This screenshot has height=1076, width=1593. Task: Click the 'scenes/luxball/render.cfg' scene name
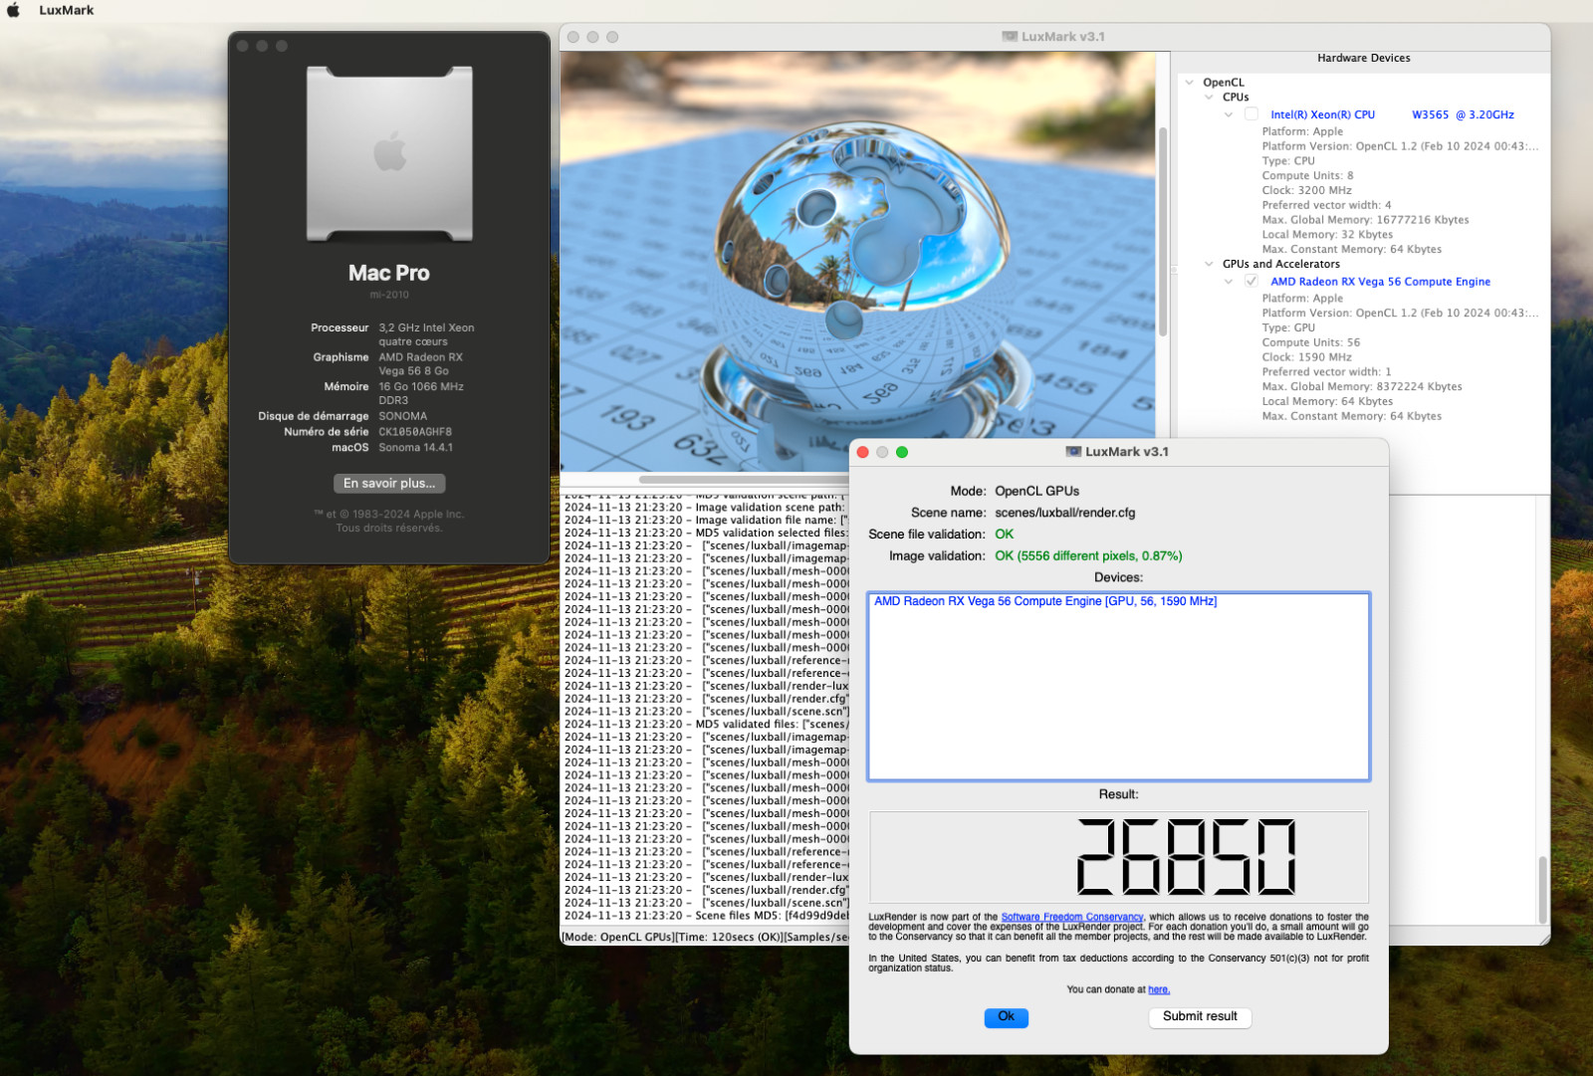(1065, 513)
